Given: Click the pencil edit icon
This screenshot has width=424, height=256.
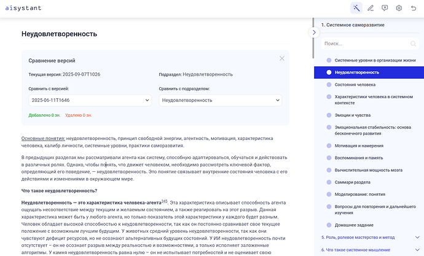Looking at the screenshot, I should click(x=371, y=8).
